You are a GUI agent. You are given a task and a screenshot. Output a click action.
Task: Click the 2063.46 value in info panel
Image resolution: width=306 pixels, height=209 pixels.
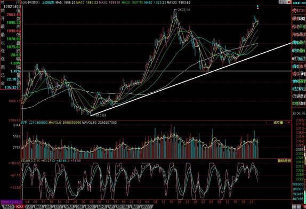click(x=14, y=14)
